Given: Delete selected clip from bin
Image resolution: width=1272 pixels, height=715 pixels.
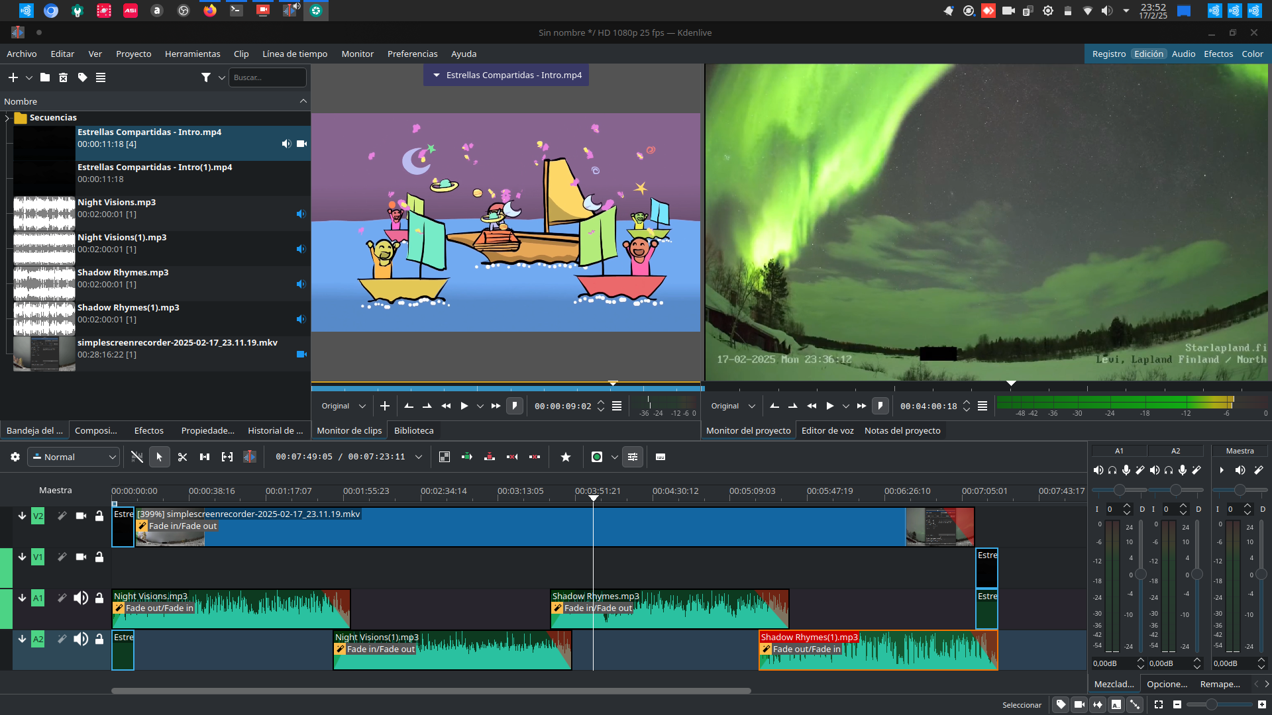Looking at the screenshot, I should pyautogui.click(x=64, y=77).
